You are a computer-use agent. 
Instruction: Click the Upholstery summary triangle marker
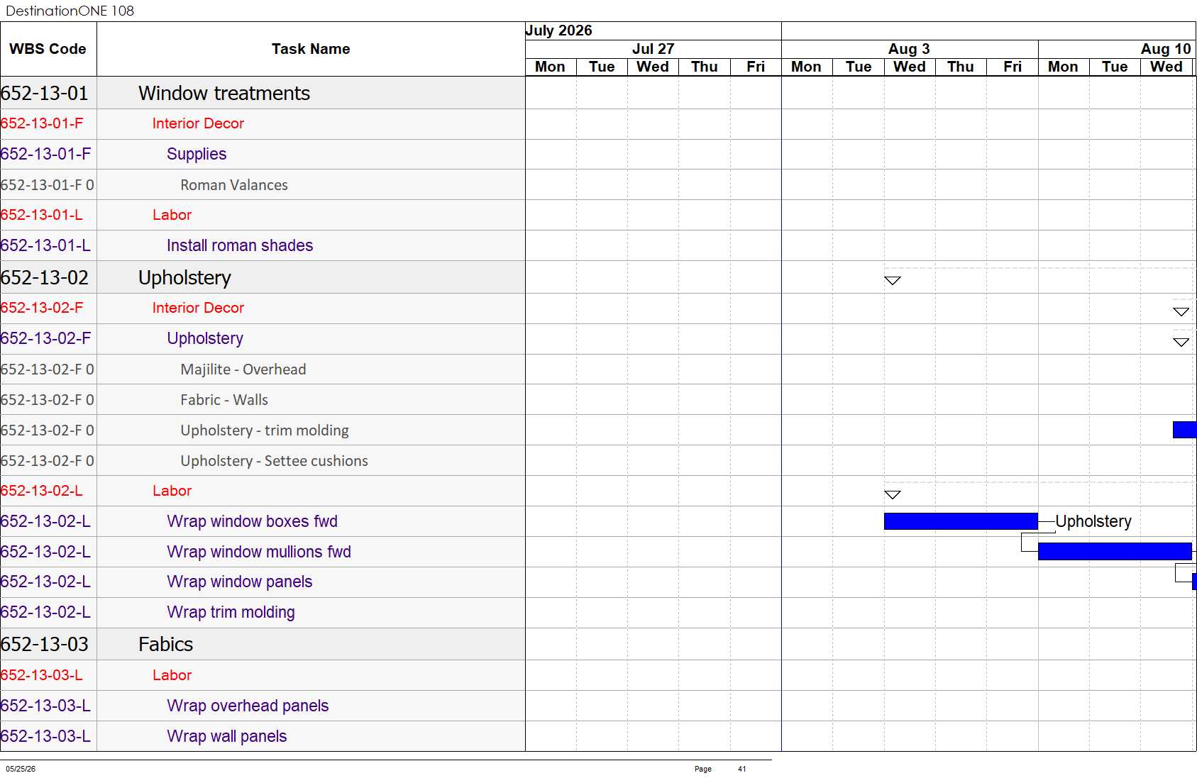893,280
